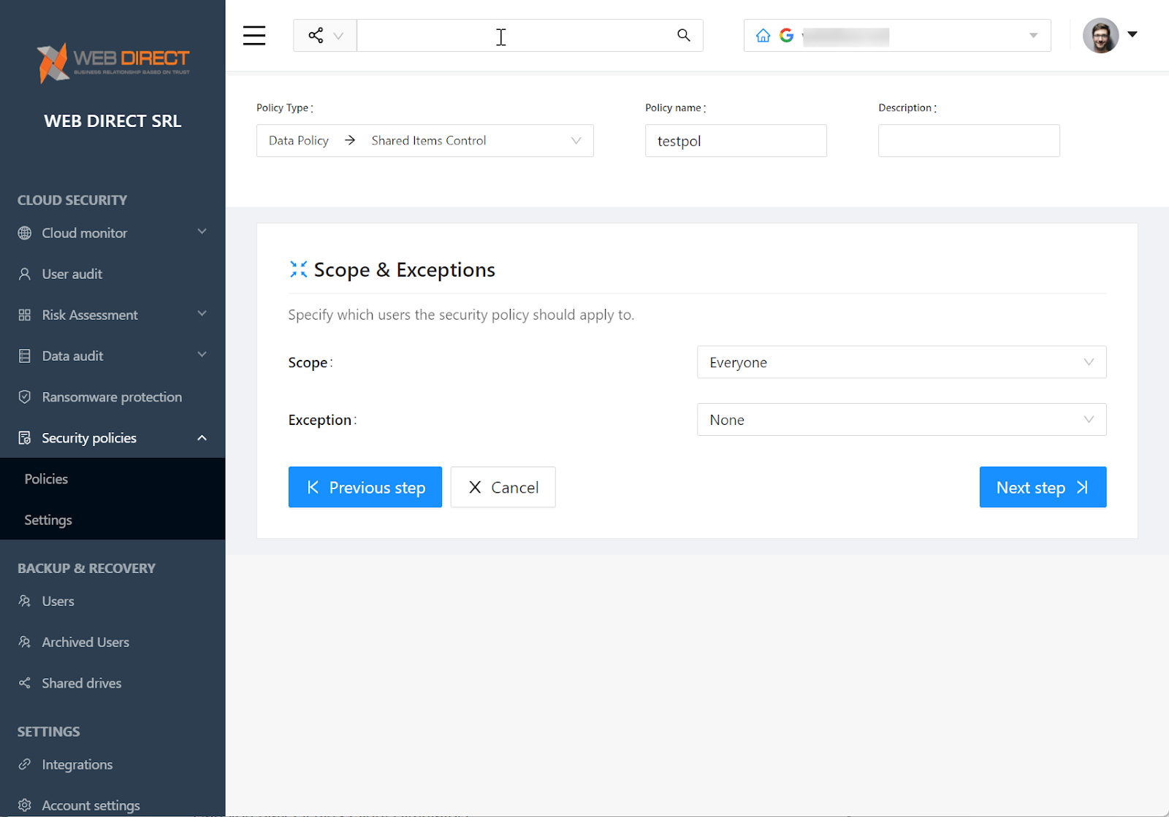This screenshot has height=817, width=1169.
Task: Cancel the policy creation
Action: pos(503,487)
